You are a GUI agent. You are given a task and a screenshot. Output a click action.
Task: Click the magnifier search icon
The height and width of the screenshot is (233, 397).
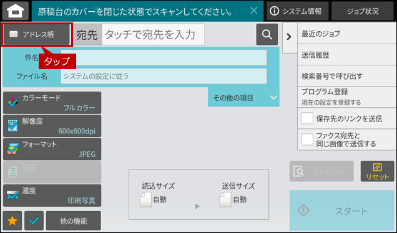click(267, 34)
